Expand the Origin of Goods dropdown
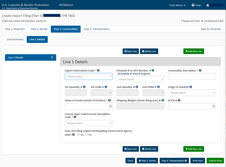 (x=192, y=93)
